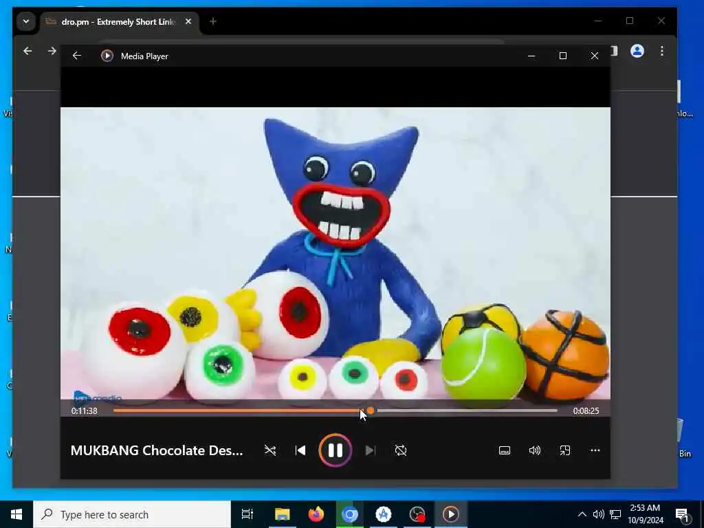Go back in Chrome browser
The height and width of the screenshot is (528, 704).
(27, 51)
